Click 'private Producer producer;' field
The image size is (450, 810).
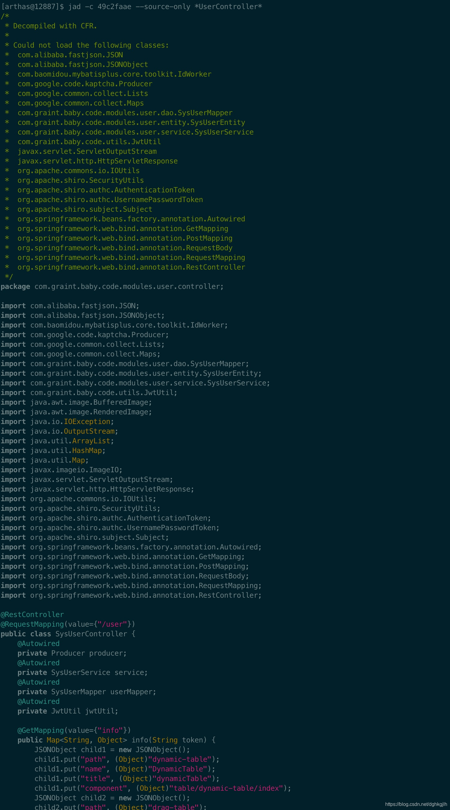pyautogui.click(x=72, y=653)
